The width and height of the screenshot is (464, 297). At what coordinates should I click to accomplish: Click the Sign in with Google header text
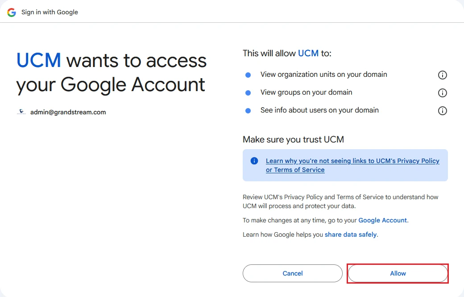coord(50,12)
